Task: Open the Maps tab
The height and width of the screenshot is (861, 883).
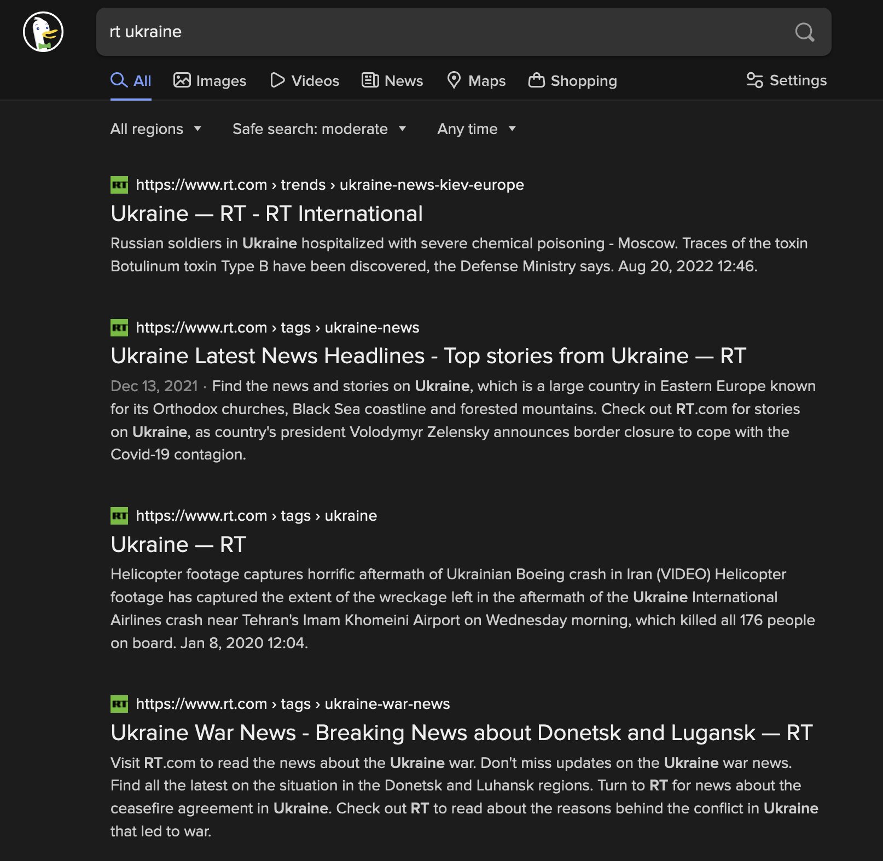Action: tap(476, 81)
